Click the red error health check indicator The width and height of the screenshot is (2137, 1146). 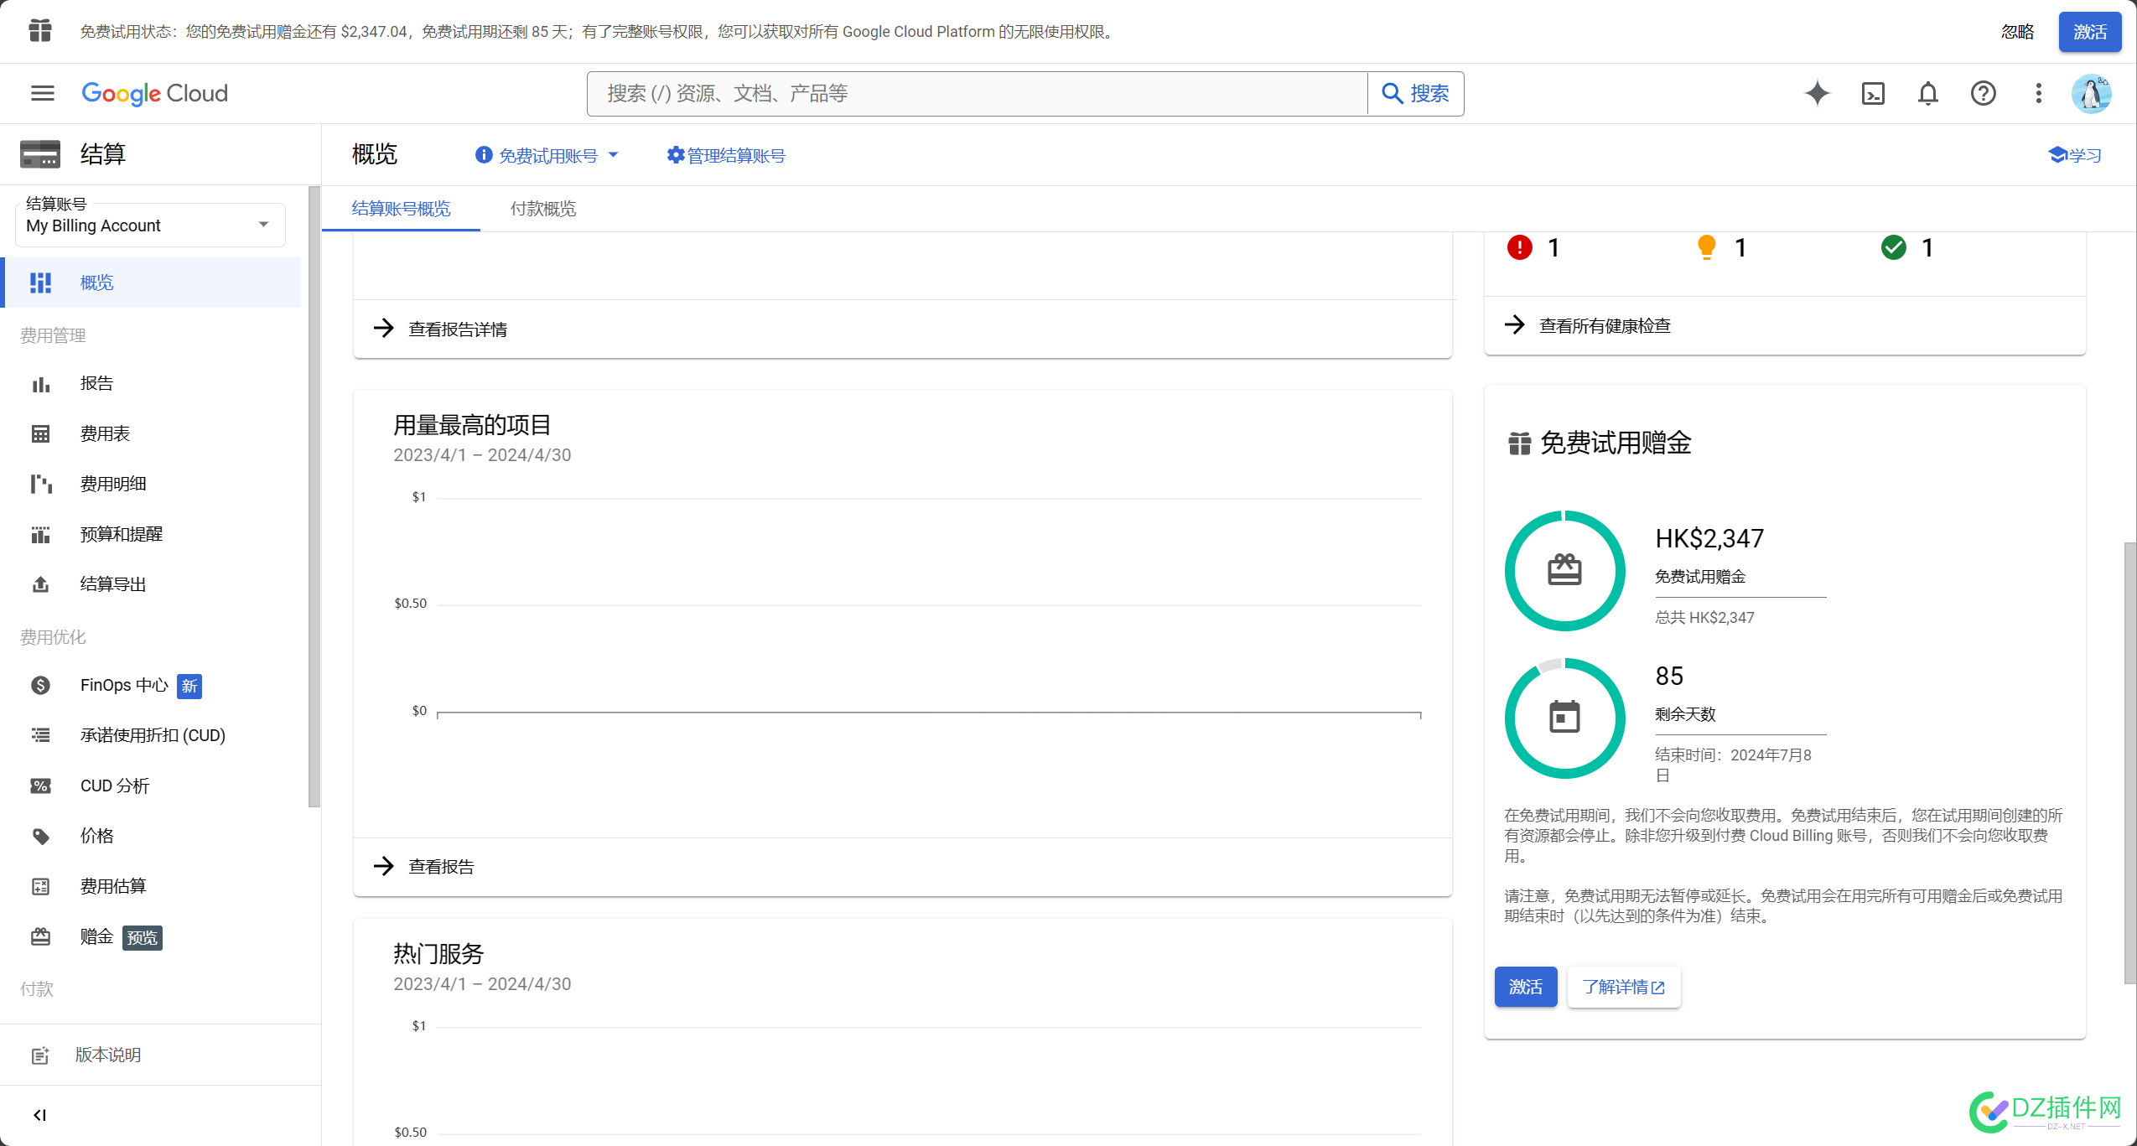1519,248
